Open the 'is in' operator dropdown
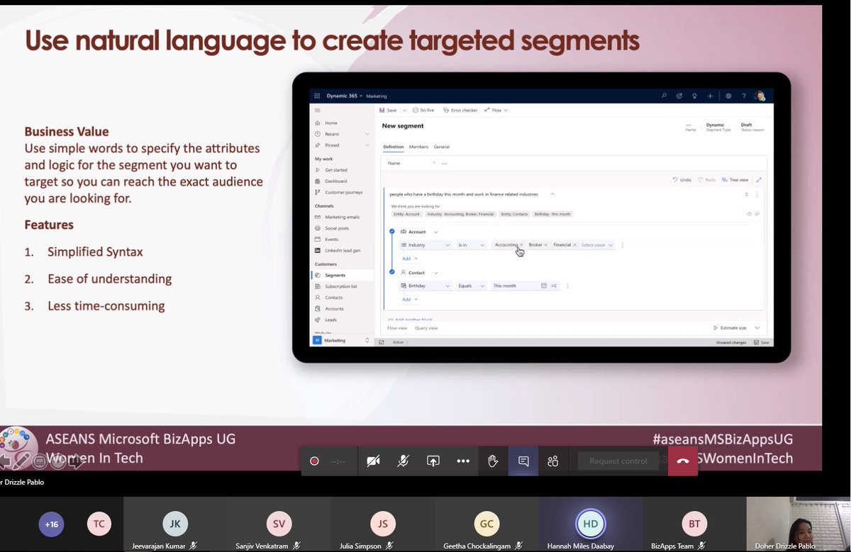The height and width of the screenshot is (552, 851). click(x=472, y=245)
